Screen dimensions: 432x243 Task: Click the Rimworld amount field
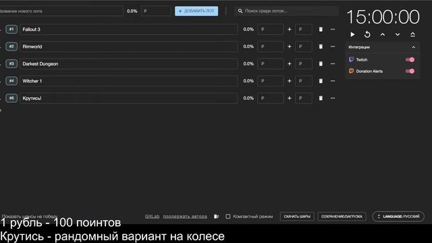click(x=270, y=47)
